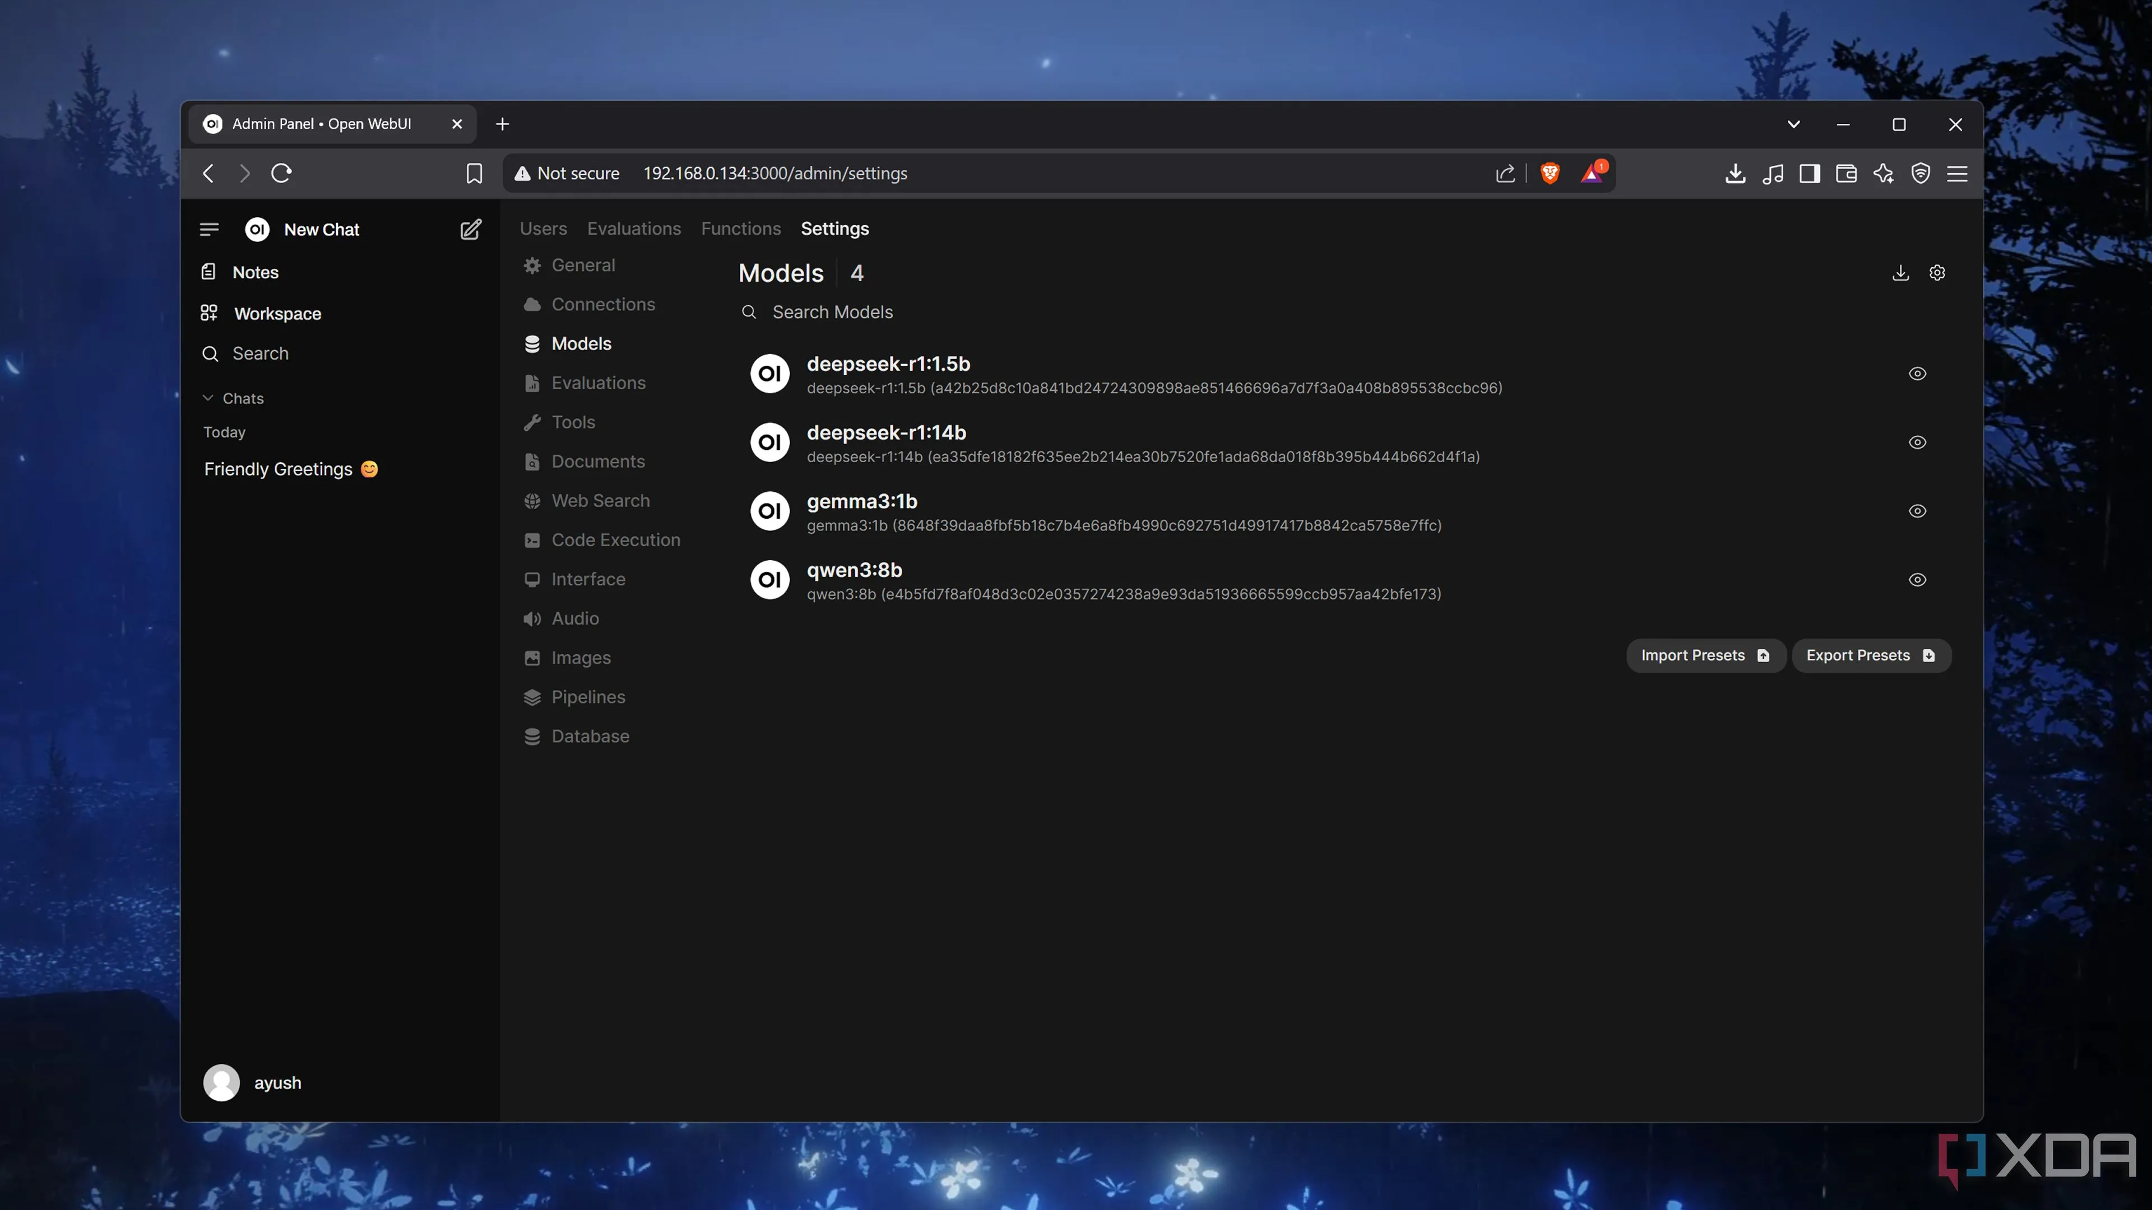Image resolution: width=2152 pixels, height=1210 pixels.
Task: Toggle visibility of the qwen3:8b model
Action: coord(1917,580)
